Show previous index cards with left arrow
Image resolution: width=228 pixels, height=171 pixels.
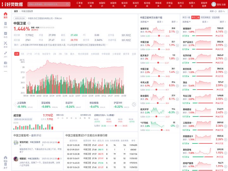click(16, 104)
